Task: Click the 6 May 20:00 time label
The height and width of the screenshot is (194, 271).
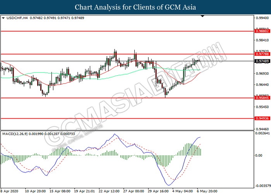Action: pos(207,191)
